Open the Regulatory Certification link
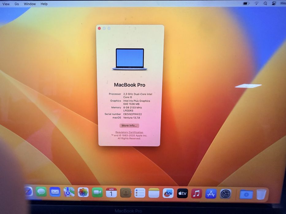Screen dimensions: 286x214 point(129,132)
